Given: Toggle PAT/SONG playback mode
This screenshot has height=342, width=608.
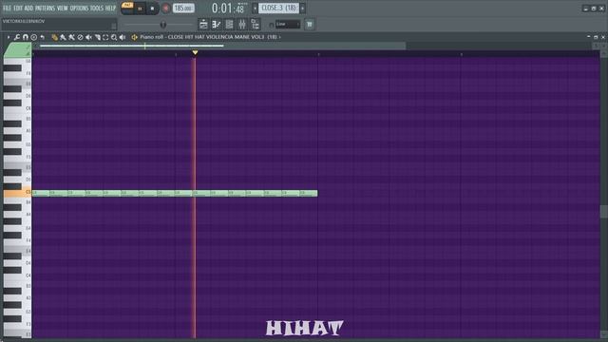Looking at the screenshot, I should tap(127, 8).
